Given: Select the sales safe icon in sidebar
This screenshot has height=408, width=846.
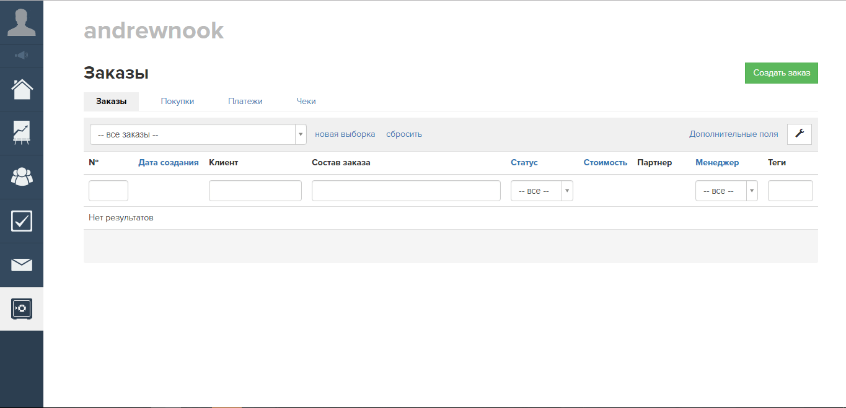Looking at the screenshot, I should (x=22, y=308).
